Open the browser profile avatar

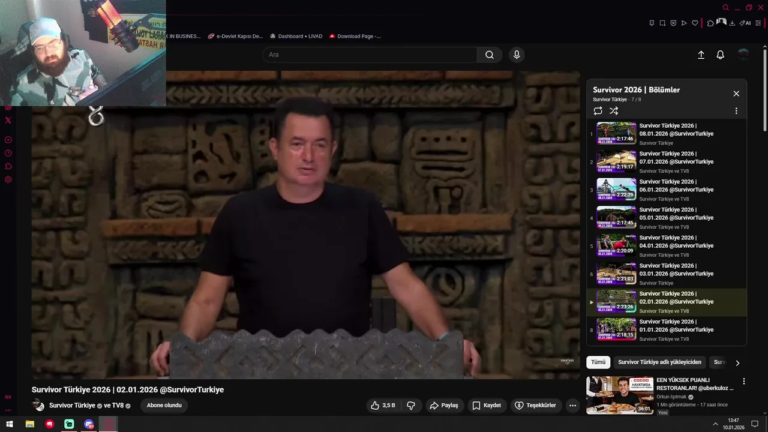(721, 22)
